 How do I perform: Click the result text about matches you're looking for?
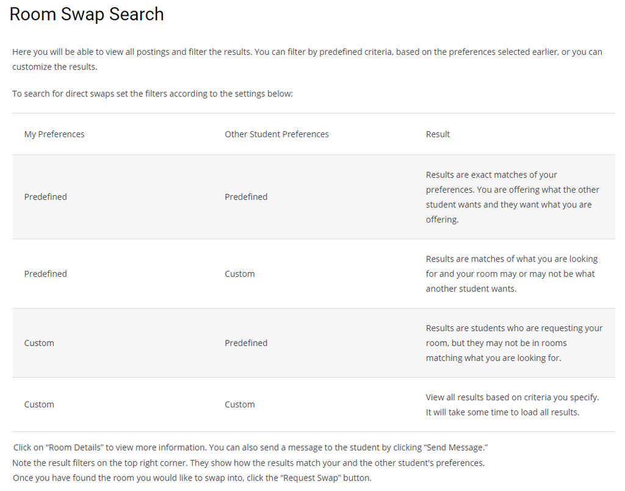click(511, 274)
